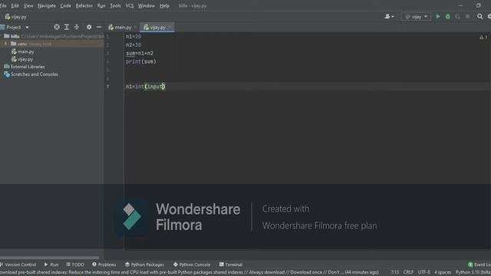
Task: Open the Event Log
Action: [x=479, y=264]
